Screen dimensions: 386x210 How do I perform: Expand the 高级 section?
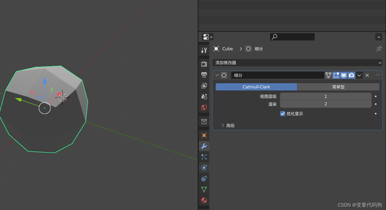point(229,125)
